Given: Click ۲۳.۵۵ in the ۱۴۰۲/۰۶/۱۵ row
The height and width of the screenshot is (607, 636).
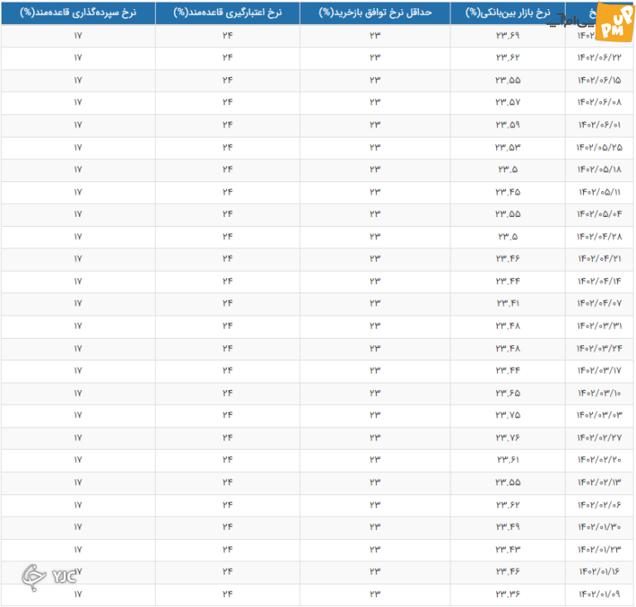Looking at the screenshot, I should pos(508,80).
